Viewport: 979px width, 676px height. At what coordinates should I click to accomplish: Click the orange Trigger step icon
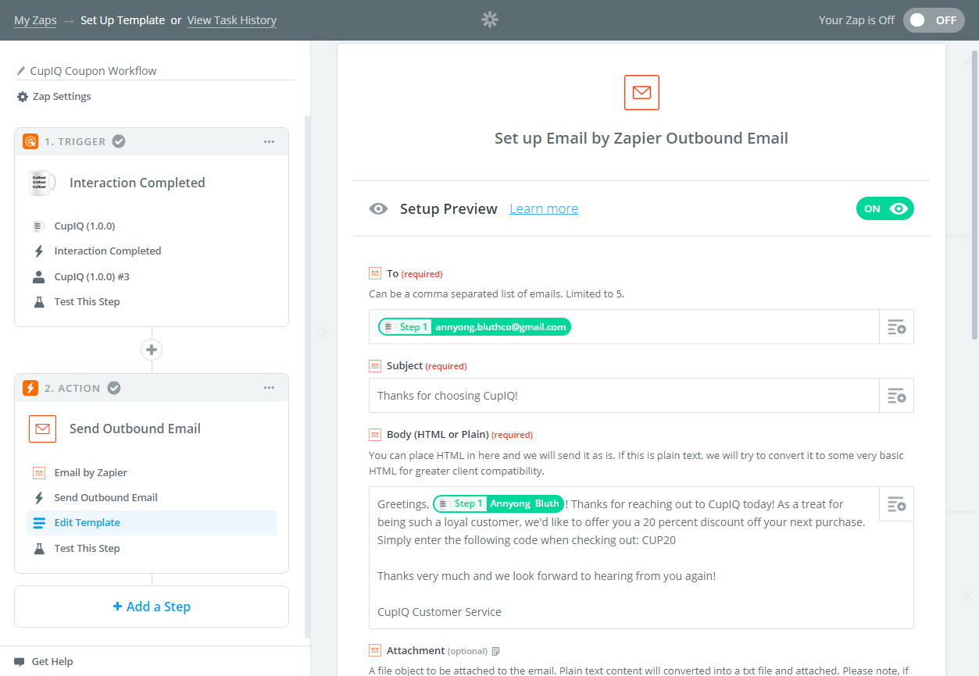pyautogui.click(x=30, y=141)
